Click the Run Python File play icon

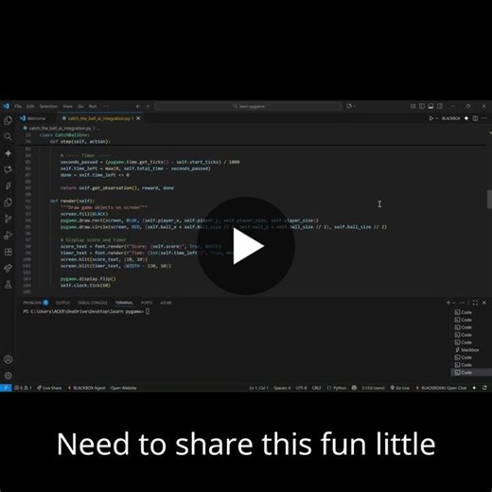tap(430, 118)
